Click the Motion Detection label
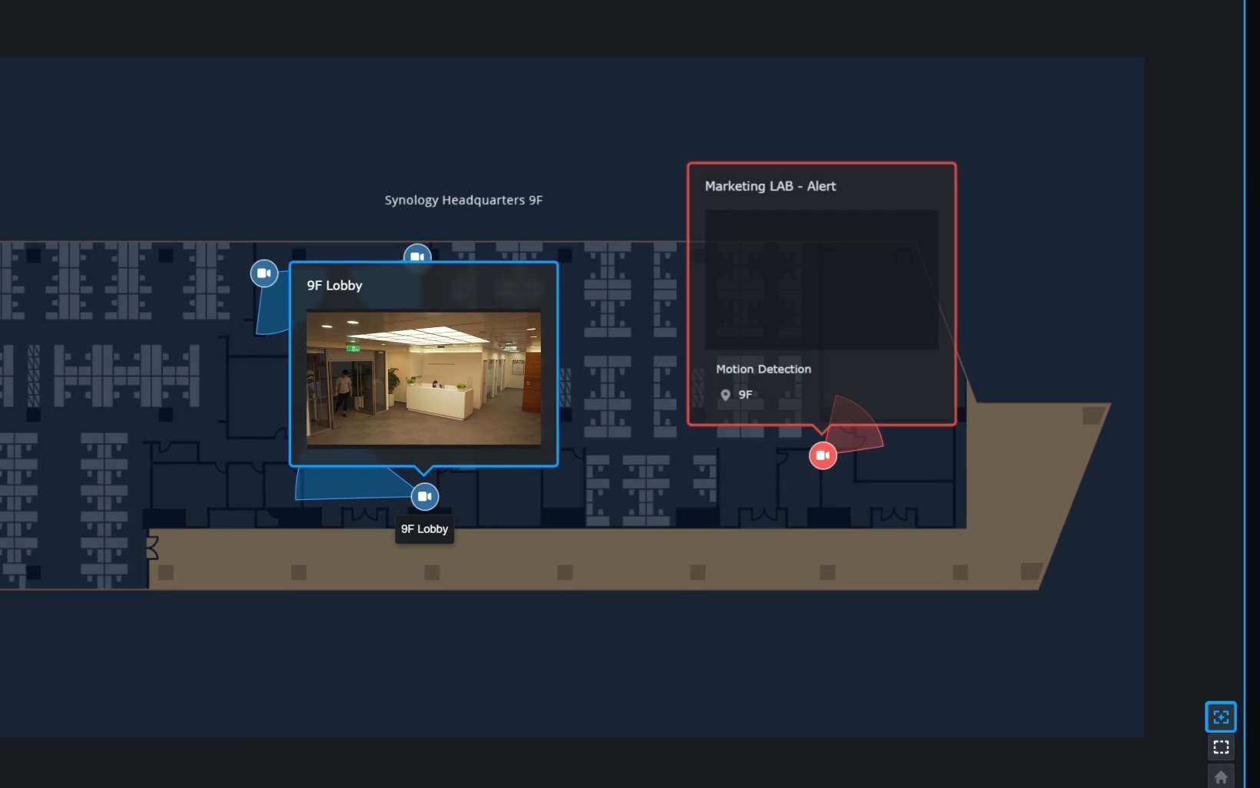The width and height of the screenshot is (1260, 788). tap(764, 369)
